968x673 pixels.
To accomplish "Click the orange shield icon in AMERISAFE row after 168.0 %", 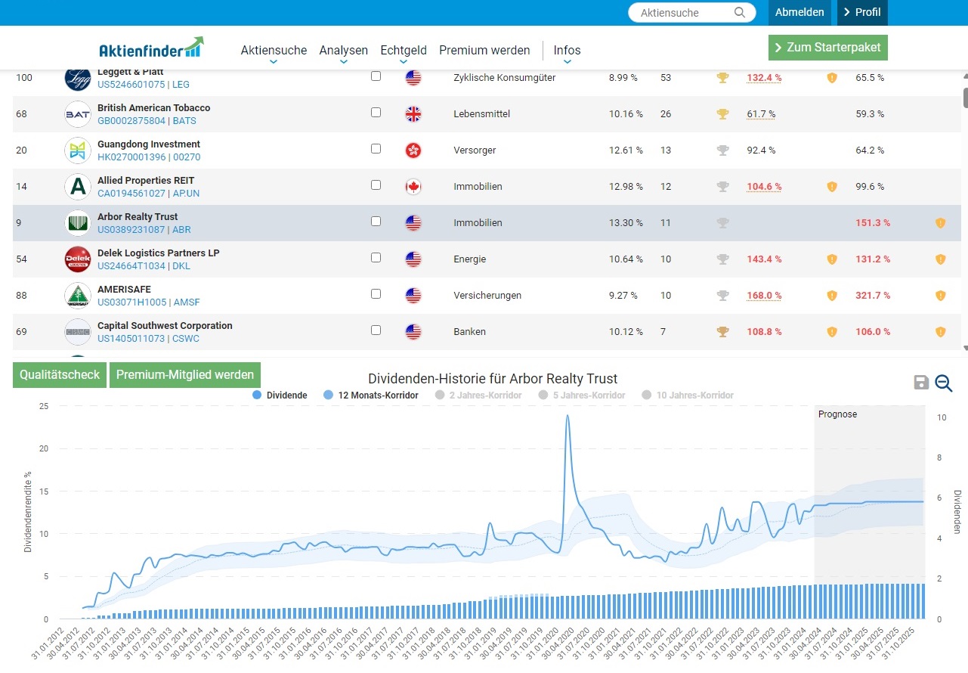I will click(x=832, y=296).
